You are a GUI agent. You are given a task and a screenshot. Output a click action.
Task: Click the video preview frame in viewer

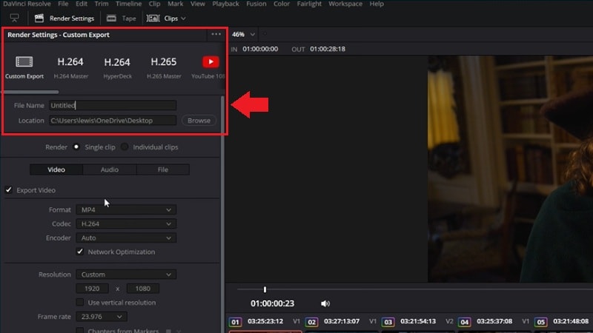coord(510,169)
